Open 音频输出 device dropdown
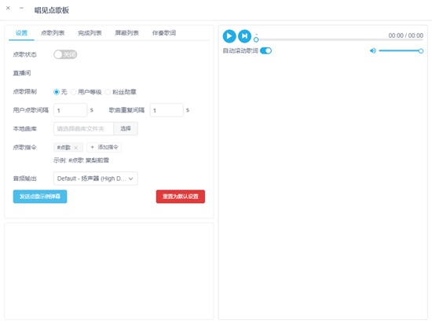The width and height of the screenshot is (432, 324). [96, 179]
